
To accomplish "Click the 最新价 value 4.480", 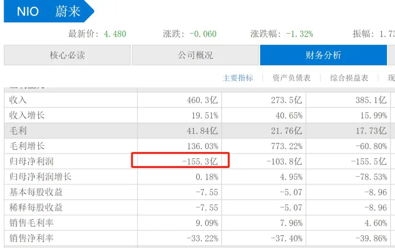I will 115,34.
